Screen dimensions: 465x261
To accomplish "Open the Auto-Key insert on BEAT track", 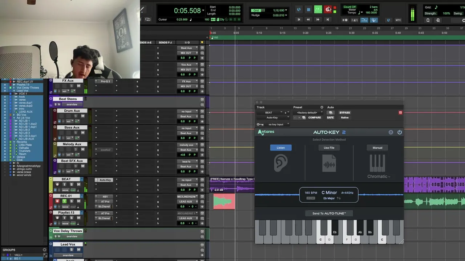I will pos(105,180).
